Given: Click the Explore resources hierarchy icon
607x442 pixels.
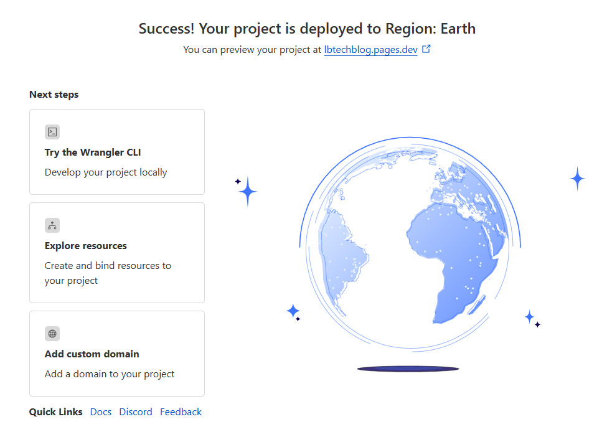Looking at the screenshot, I should coord(52,225).
